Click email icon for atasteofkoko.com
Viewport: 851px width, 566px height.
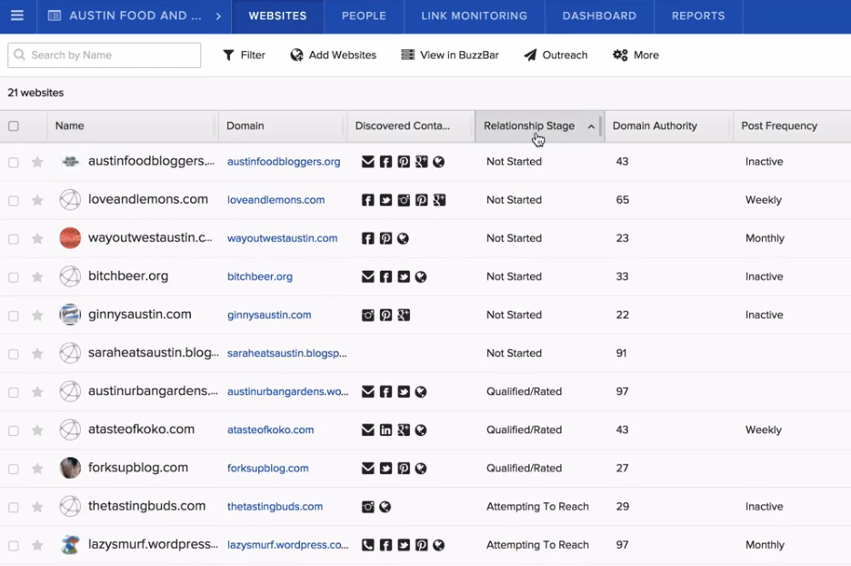click(368, 430)
